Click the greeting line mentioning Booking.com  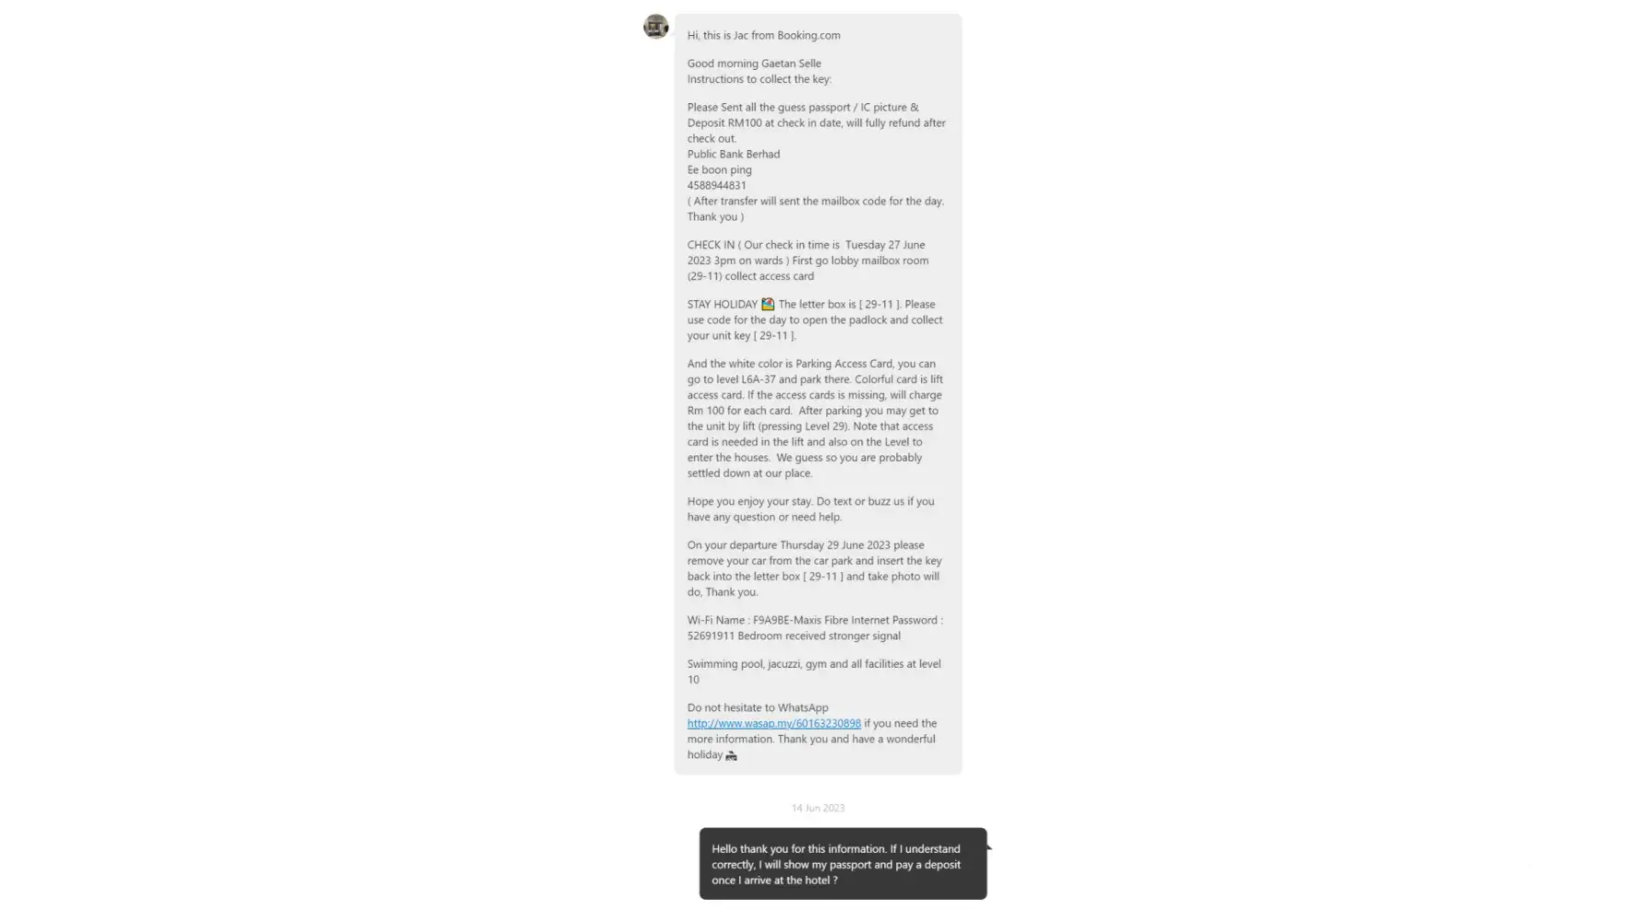[763, 35]
